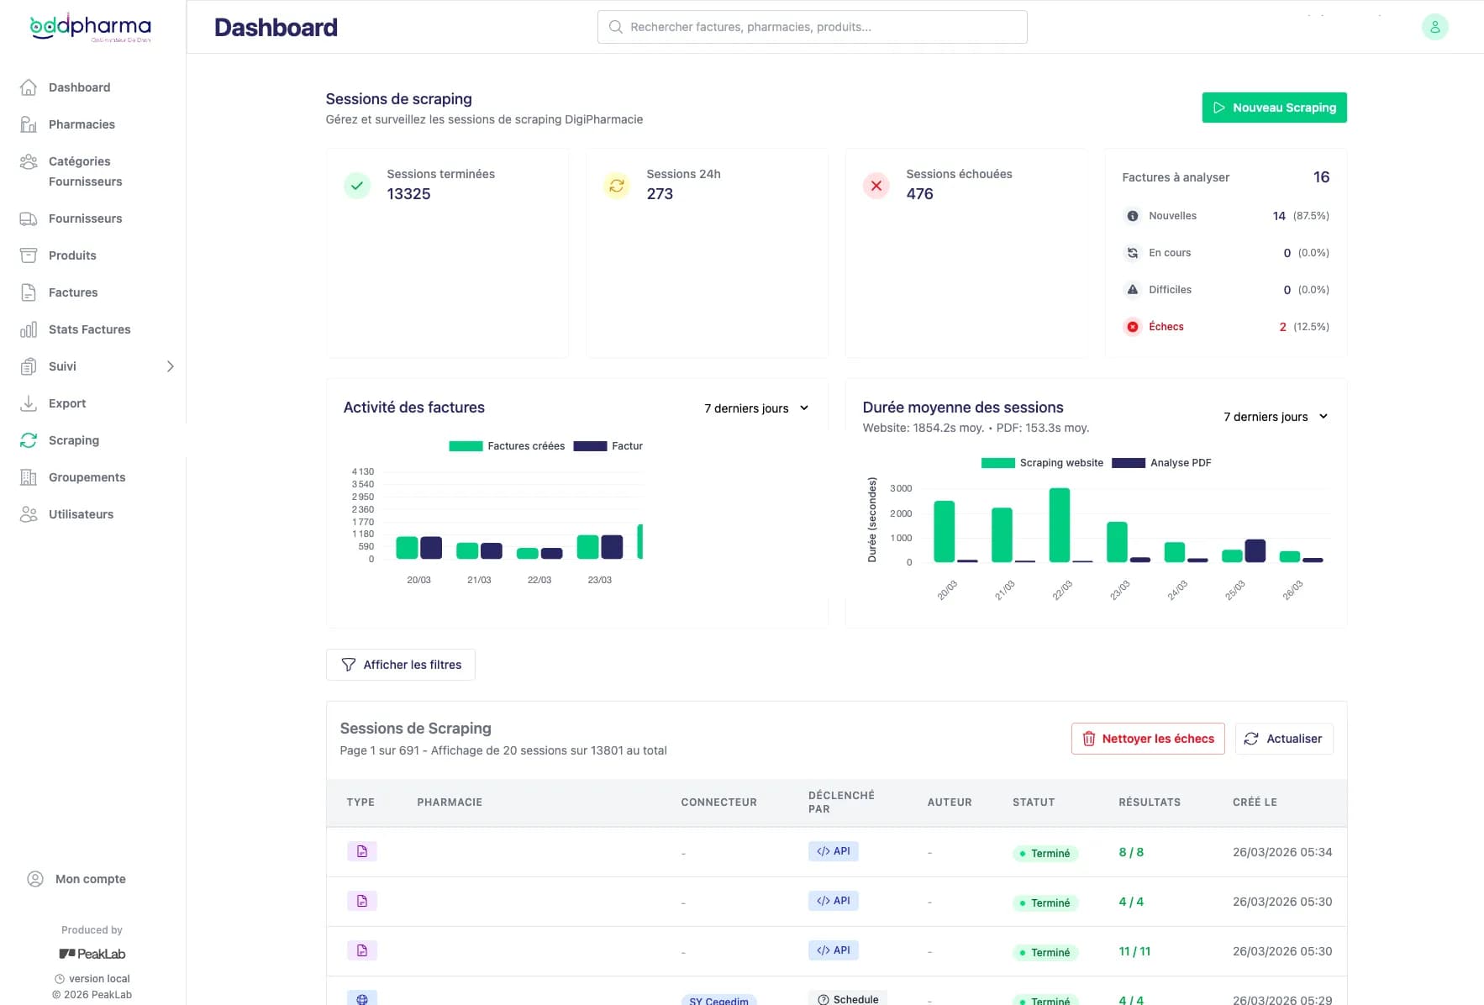Start a Nouveau Scraping session
This screenshot has height=1005, width=1484.
[1274, 108]
